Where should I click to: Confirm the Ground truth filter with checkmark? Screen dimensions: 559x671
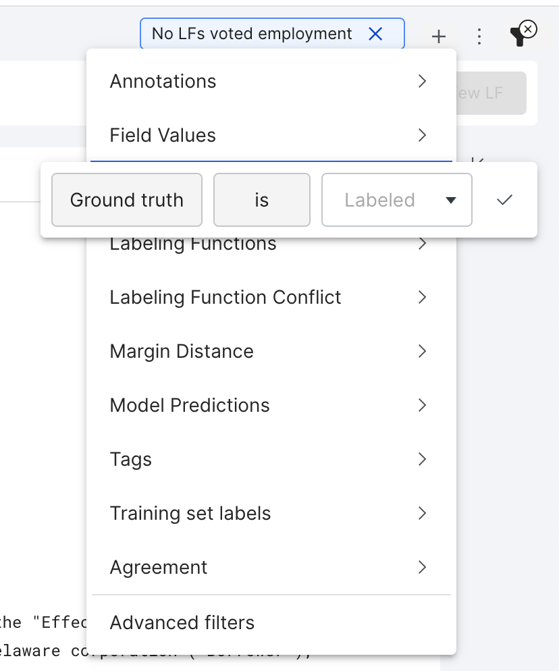coord(504,200)
